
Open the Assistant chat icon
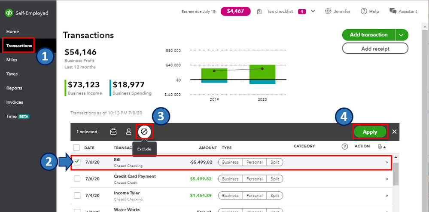[x=393, y=11]
